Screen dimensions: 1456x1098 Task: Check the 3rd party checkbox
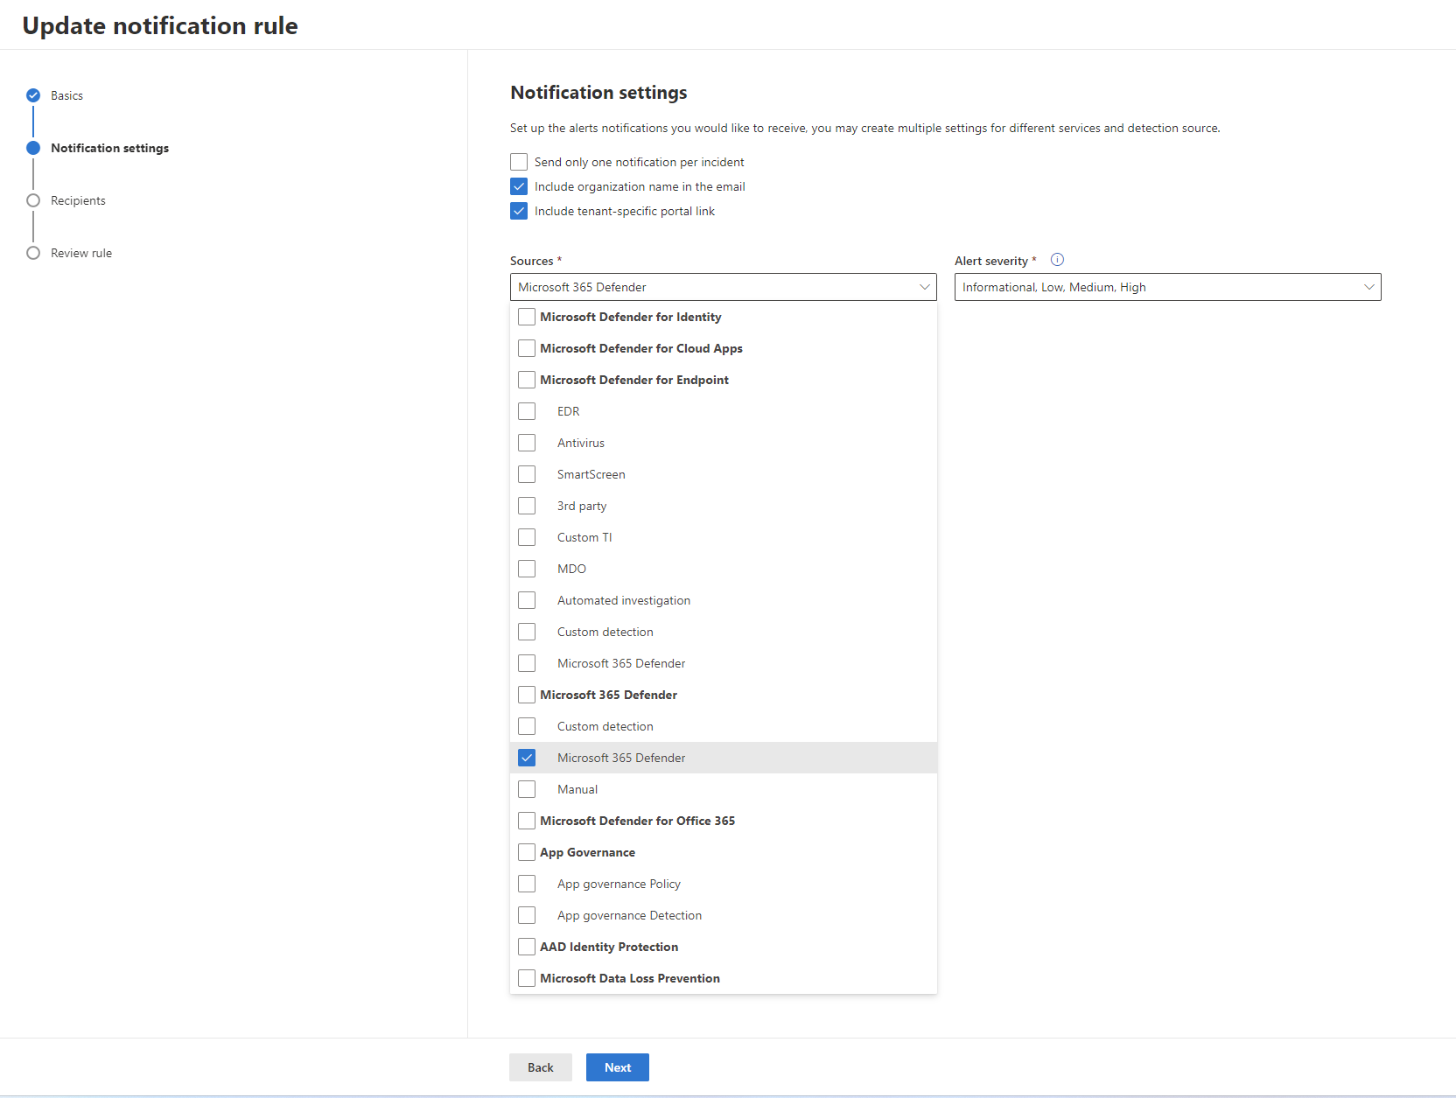[527, 506]
